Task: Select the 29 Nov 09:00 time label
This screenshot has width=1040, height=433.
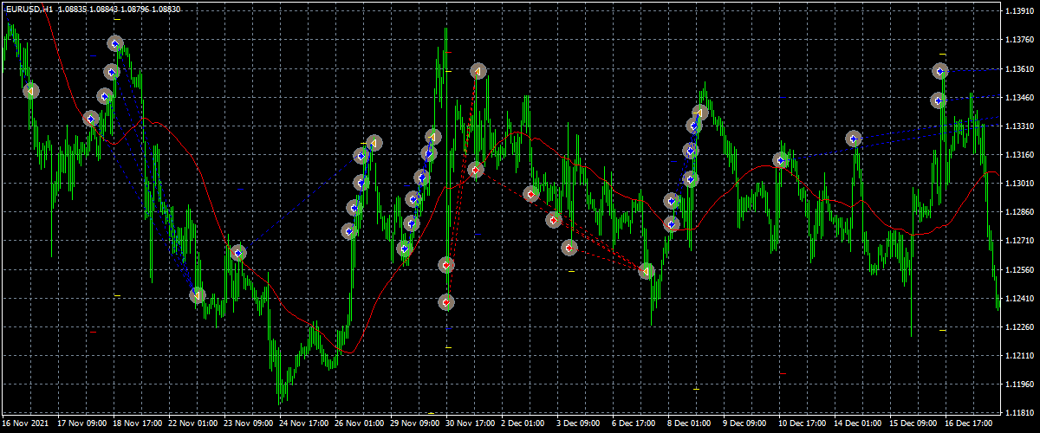Action: (415, 424)
